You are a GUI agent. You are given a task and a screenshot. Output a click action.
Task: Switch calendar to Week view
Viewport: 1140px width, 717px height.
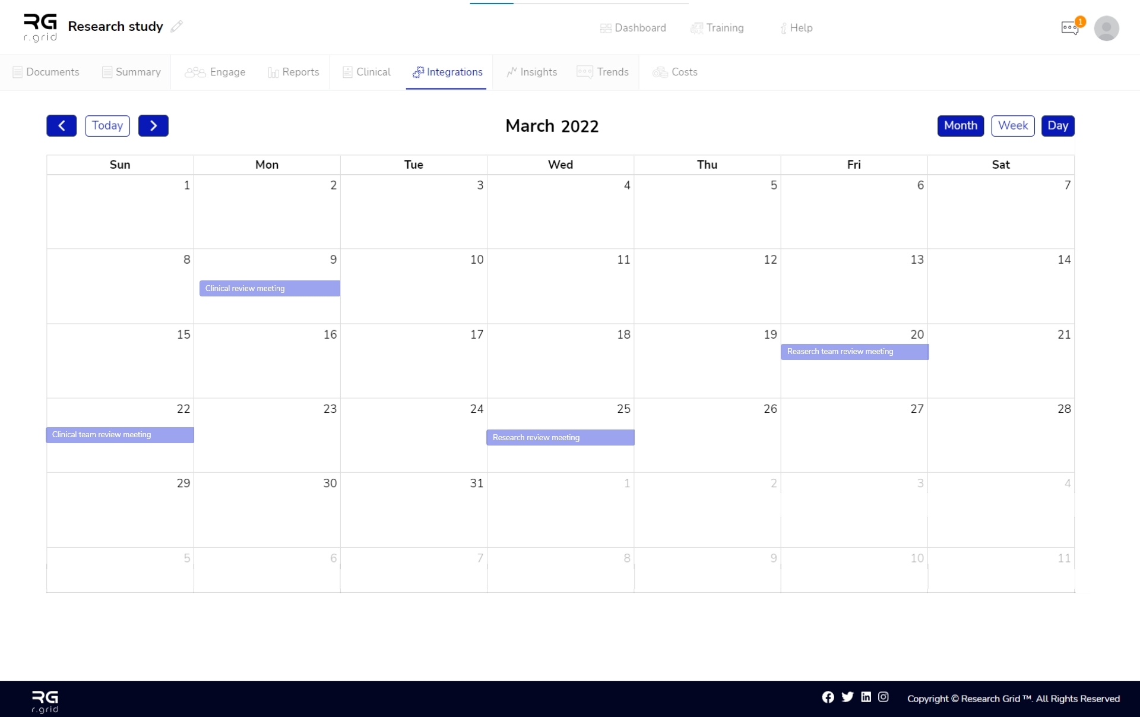[x=1012, y=125]
